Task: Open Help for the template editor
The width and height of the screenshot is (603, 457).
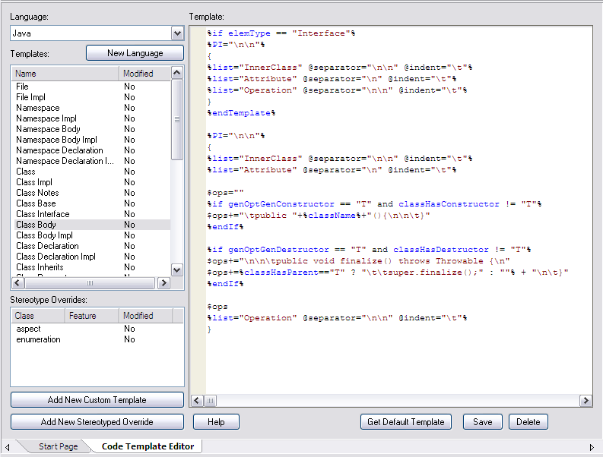Action: [x=216, y=421]
